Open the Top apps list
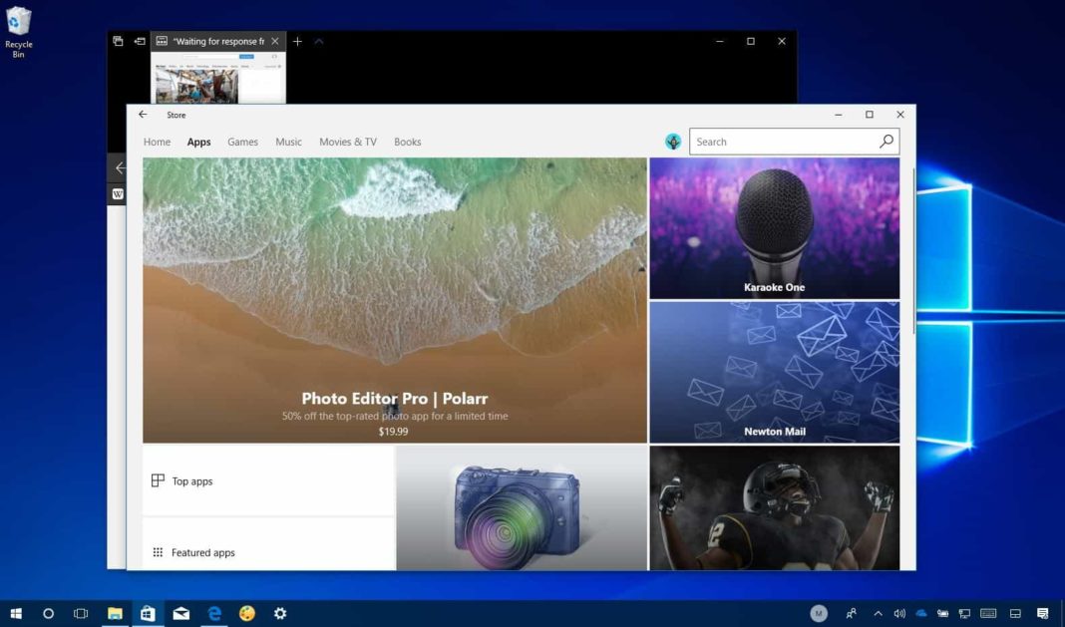The width and height of the screenshot is (1065, 627). [x=194, y=481]
